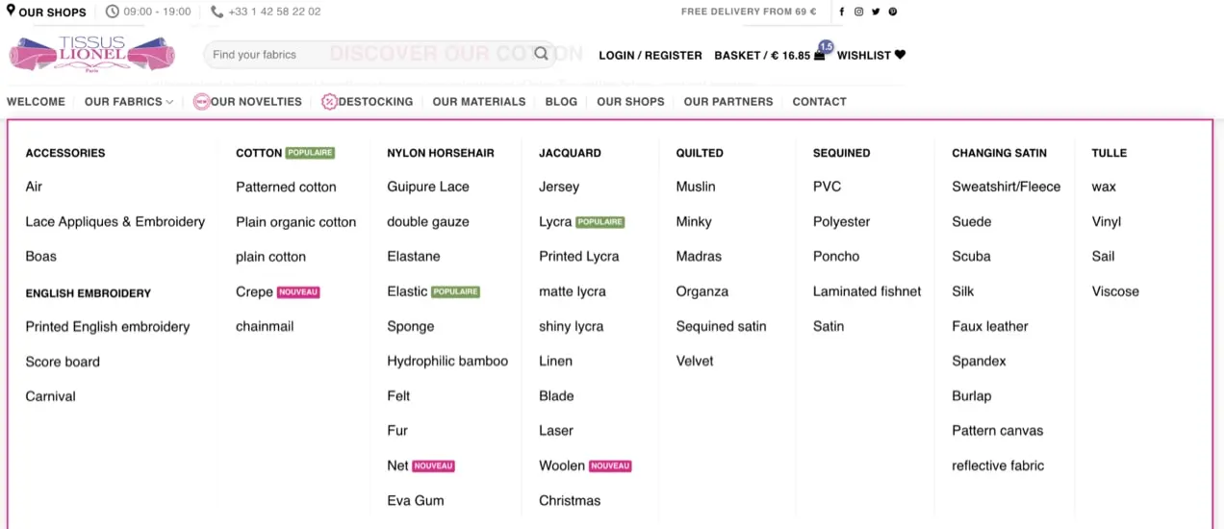Open the Our Materials menu
This screenshot has height=529, width=1224.
tap(479, 101)
